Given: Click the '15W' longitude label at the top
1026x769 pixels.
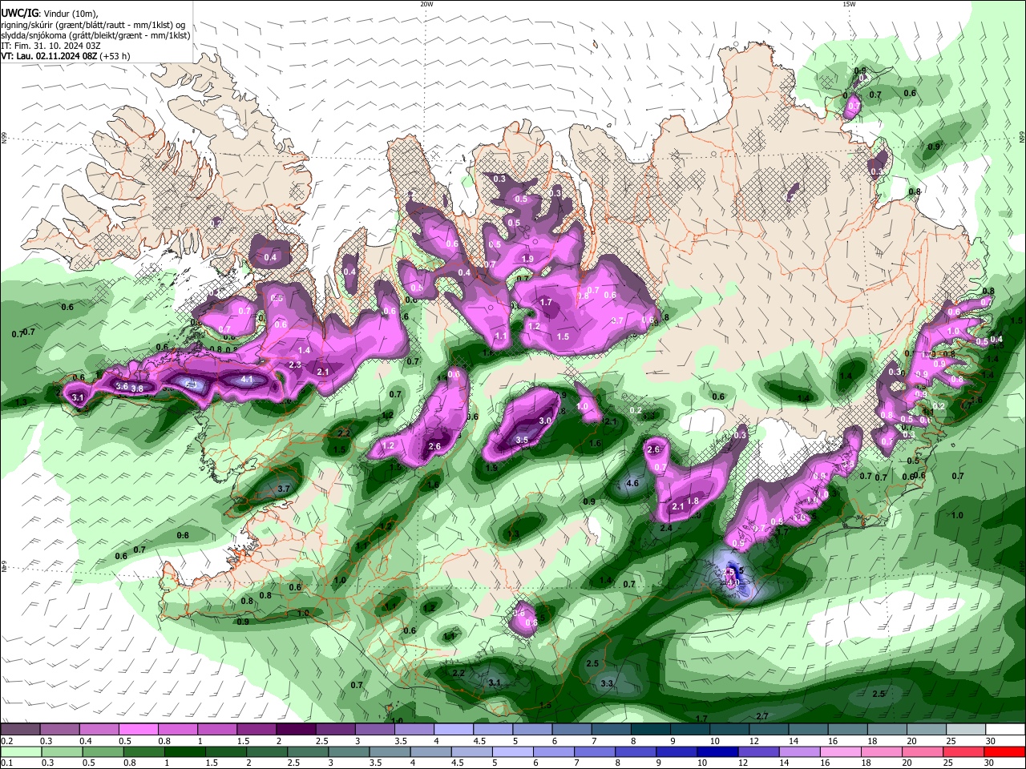Looking at the screenshot, I should [848, 4].
